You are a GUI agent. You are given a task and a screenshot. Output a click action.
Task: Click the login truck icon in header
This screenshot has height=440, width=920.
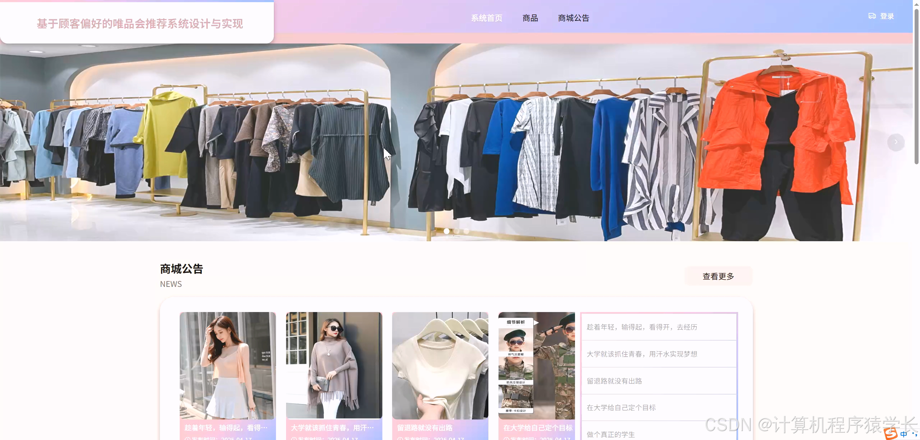point(872,16)
